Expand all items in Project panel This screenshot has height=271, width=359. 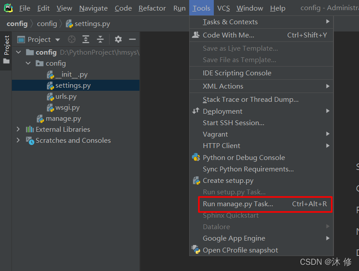coord(86,39)
